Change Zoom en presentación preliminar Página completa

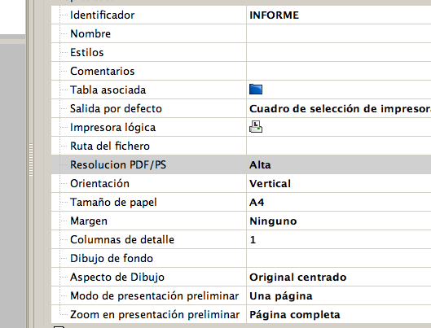339,314
